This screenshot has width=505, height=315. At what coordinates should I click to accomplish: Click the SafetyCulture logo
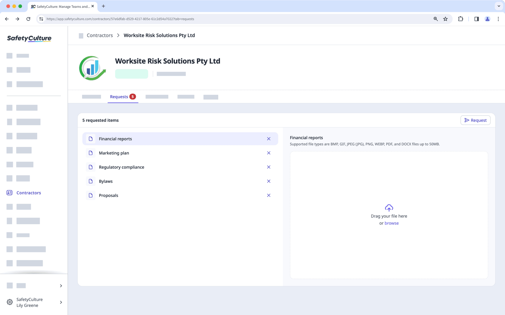click(29, 38)
